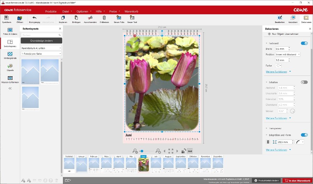Viewport: 313px width, 184px height.
Task: Go to next page with right arrow
Action: (177, 151)
